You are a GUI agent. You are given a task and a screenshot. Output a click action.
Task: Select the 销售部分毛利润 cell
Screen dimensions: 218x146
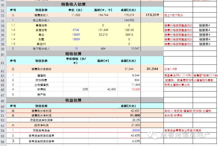tap(41, 111)
